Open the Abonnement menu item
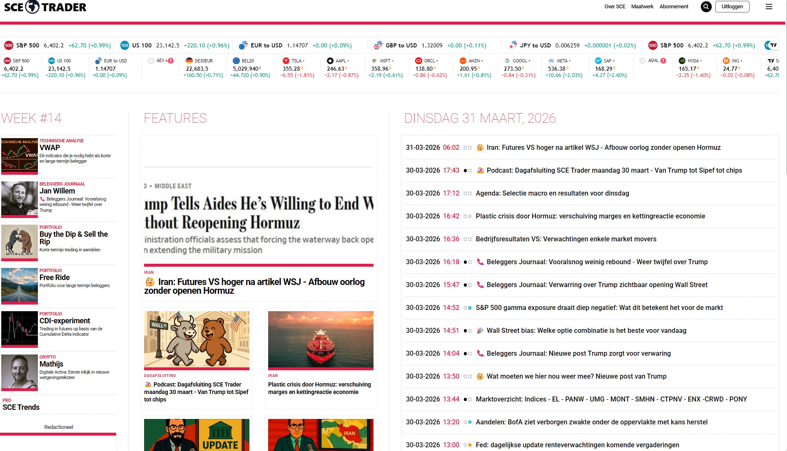787x451 pixels. (674, 7)
